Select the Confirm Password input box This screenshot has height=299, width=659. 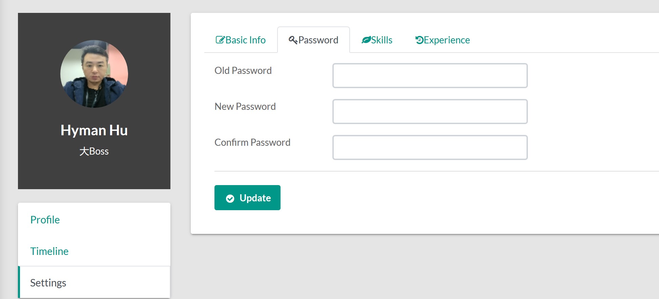[430, 147]
